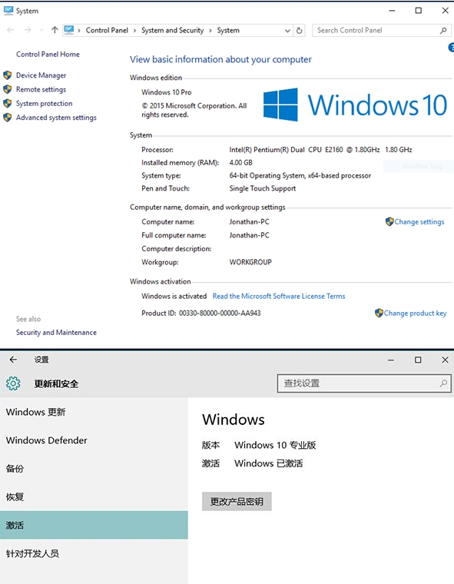This screenshot has width=454, height=584.
Task: Open Remote settings
Action: coord(41,89)
